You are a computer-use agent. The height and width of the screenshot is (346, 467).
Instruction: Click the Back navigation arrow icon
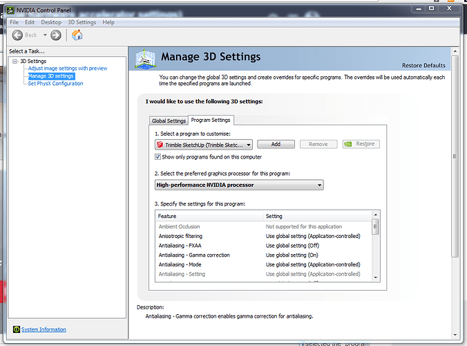pyautogui.click(x=17, y=35)
